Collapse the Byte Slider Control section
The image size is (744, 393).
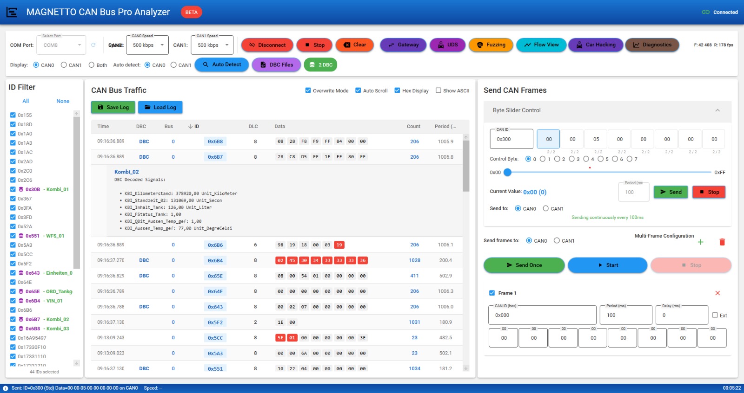point(717,110)
